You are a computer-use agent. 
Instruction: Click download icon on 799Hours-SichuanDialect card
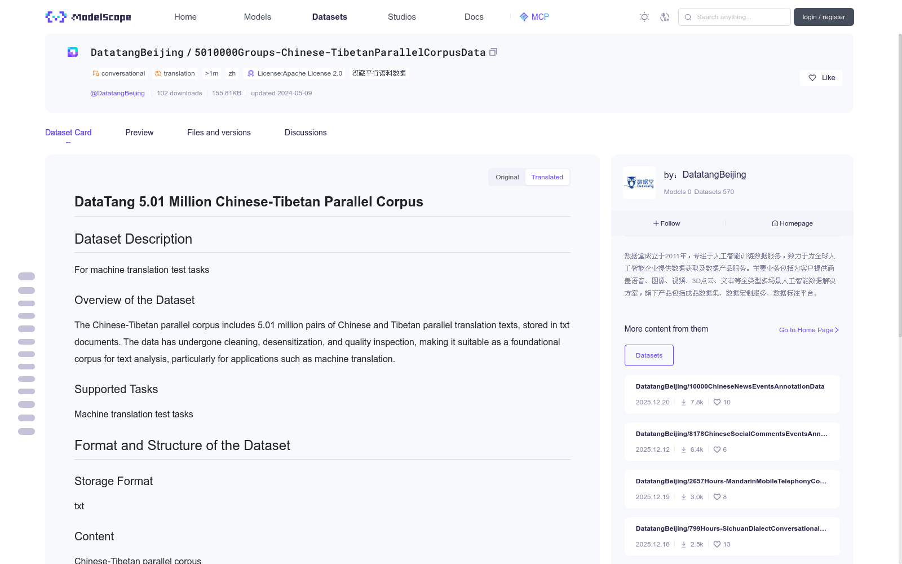684,544
